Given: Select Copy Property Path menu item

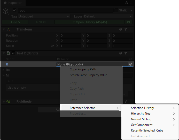Looking at the screenshot, I should (83, 69).
